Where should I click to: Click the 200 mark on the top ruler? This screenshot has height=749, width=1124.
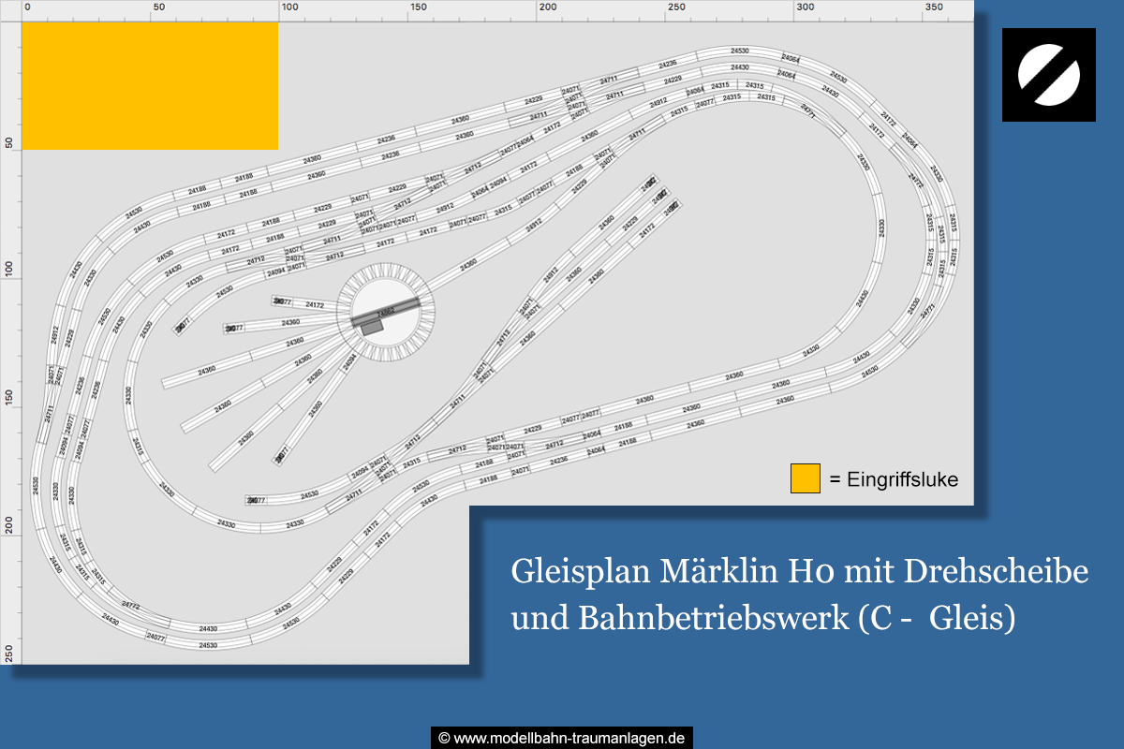point(547,7)
